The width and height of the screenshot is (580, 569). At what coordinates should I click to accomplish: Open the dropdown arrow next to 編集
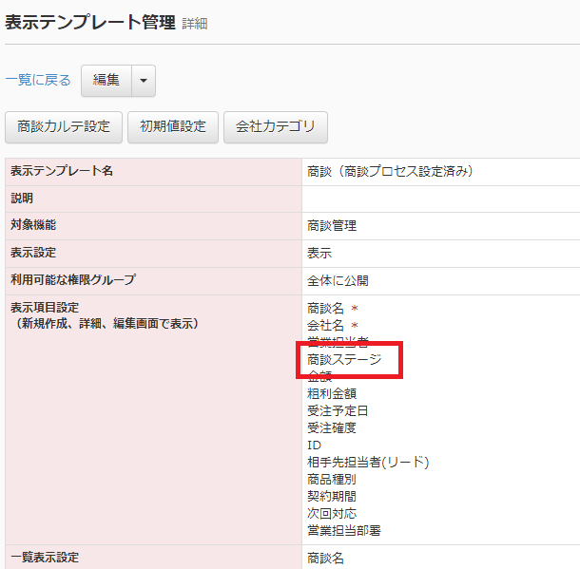coord(144,80)
